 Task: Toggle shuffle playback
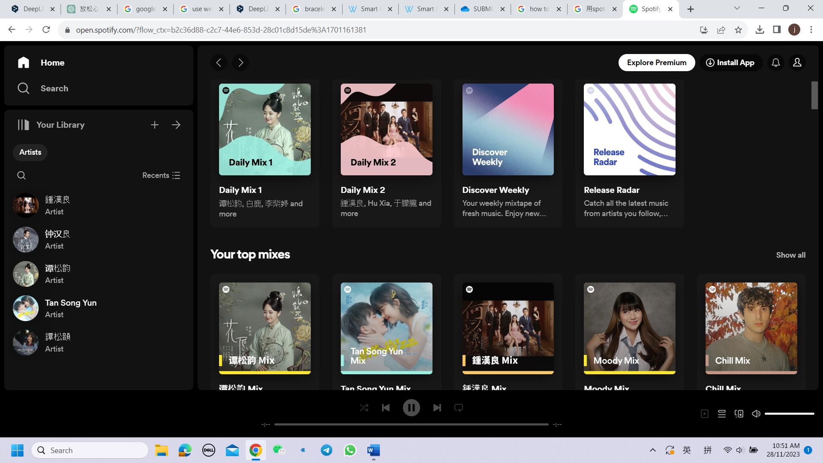click(364, 408)
